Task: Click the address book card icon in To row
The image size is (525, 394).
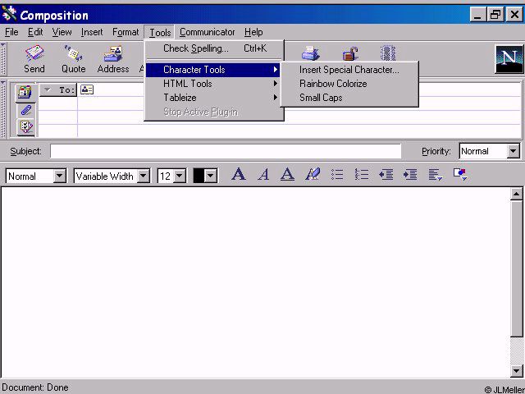Action: click(x=87, y=89)
